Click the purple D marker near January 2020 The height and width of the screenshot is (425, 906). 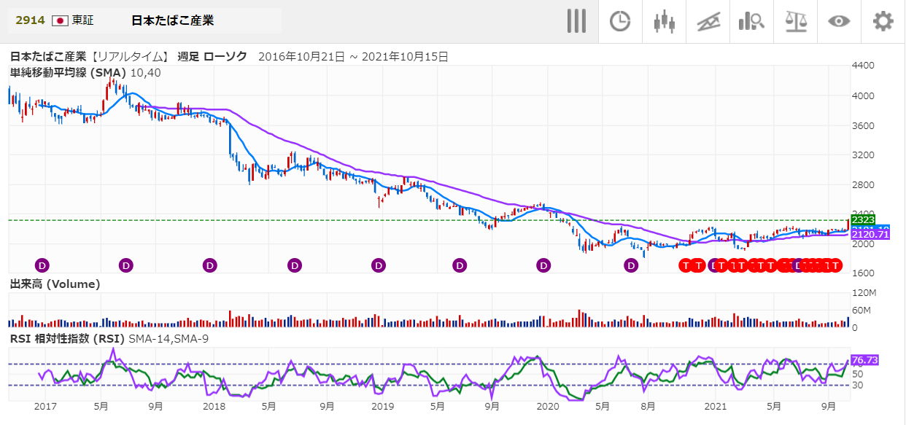pos(543,265)
